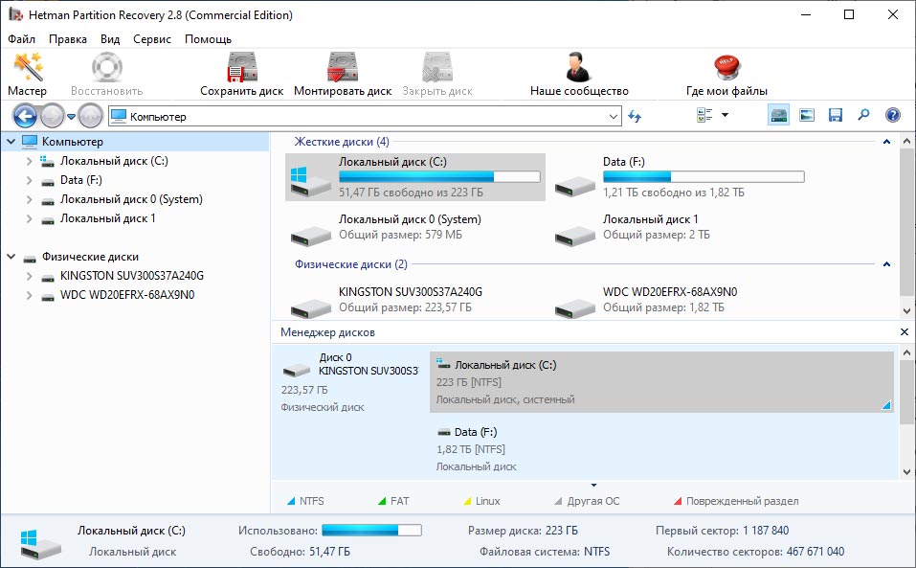Collapse the Физические диски tree section

11,257
